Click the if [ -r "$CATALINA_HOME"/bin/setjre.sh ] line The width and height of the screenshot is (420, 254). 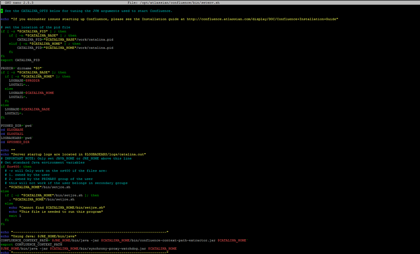pos(52,195)
